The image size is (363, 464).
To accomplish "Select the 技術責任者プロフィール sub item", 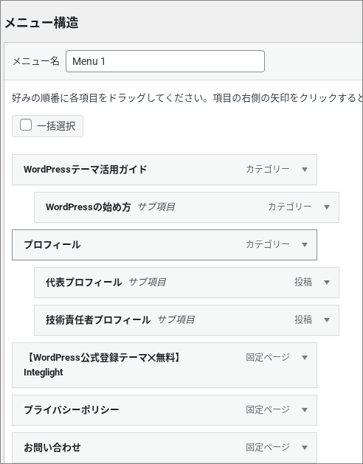I will (x=187, y=320).
